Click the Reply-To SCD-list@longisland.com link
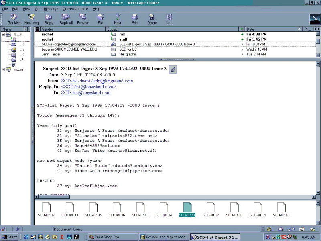Screen dimensions: 321x241 88,87
